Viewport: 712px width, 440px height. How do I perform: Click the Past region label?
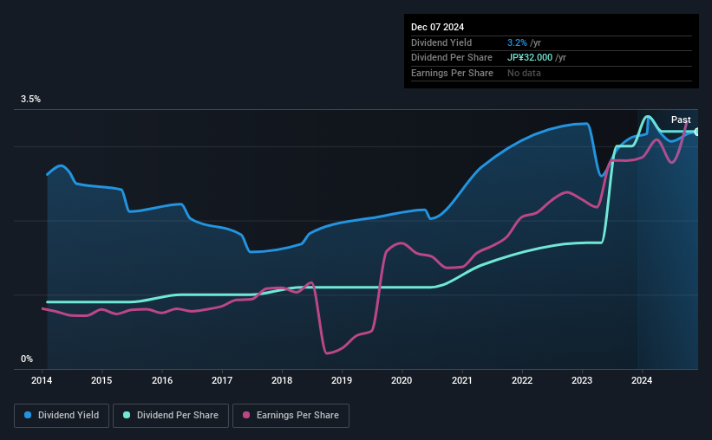click(681, 120)
